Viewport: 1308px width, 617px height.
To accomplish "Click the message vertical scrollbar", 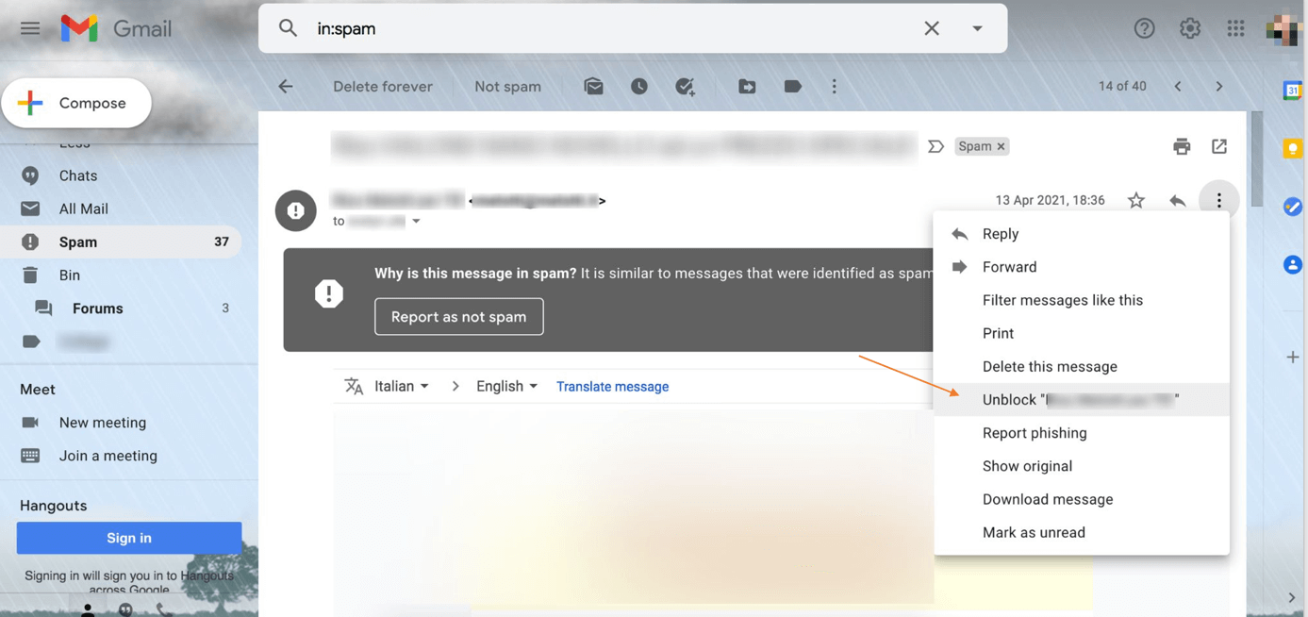I will click(1256, 158).
